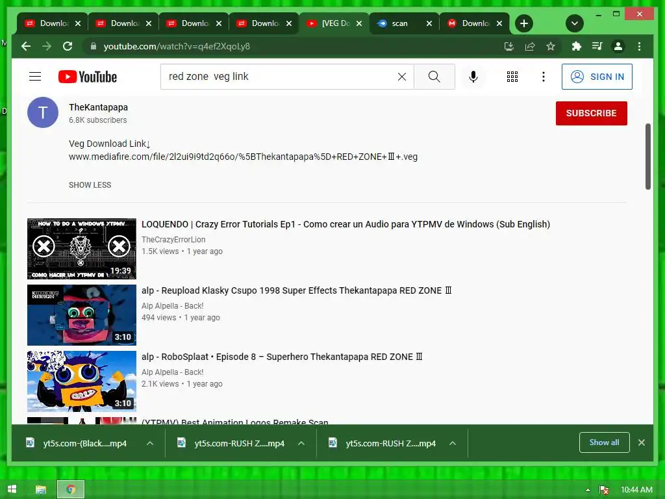The height and width of the screenshot is (499, 665).
Task: Expand options for first RUSH Z download
Action: coord(301,443)
